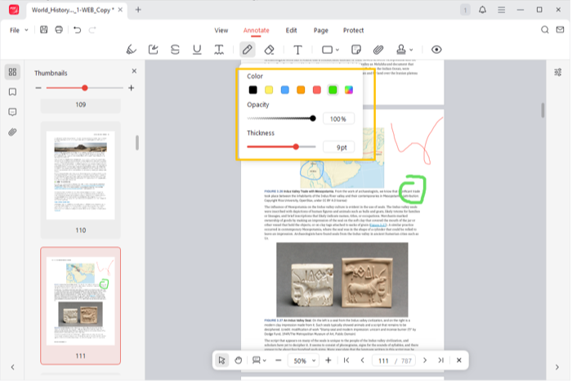The image size is (572, 381).
Task: Open the hamburger menu in title bar
Action: tap(502, 10)
